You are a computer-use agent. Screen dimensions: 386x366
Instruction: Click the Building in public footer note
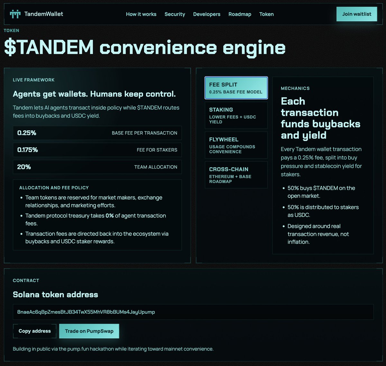tap(113, 349)
